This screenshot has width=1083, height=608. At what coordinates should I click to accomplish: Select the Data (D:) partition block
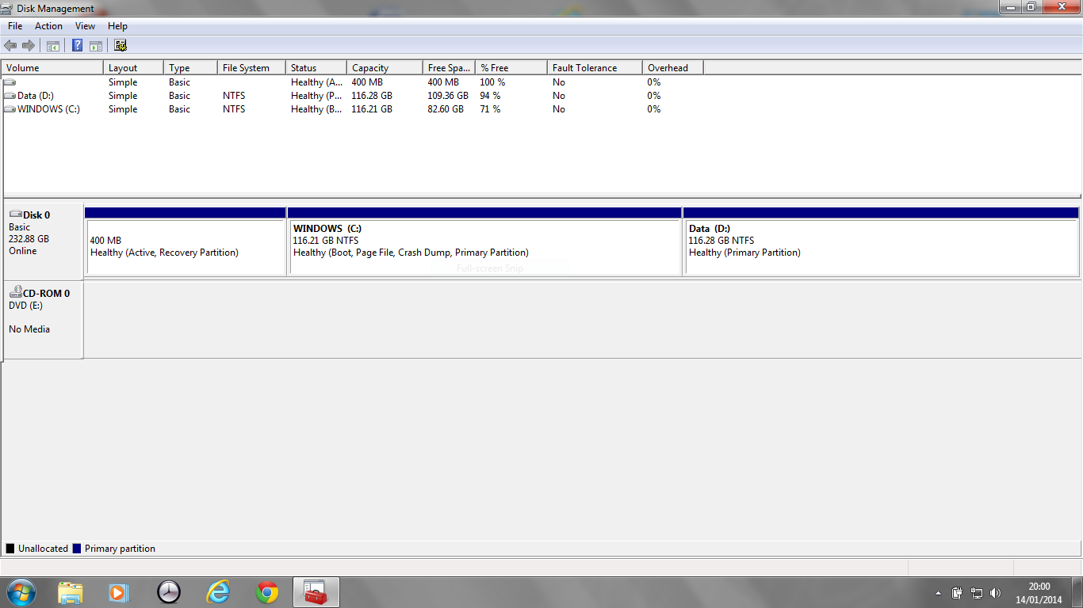(x=881, y=241)
